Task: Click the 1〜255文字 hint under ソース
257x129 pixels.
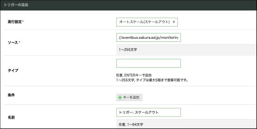Action: 128,50
